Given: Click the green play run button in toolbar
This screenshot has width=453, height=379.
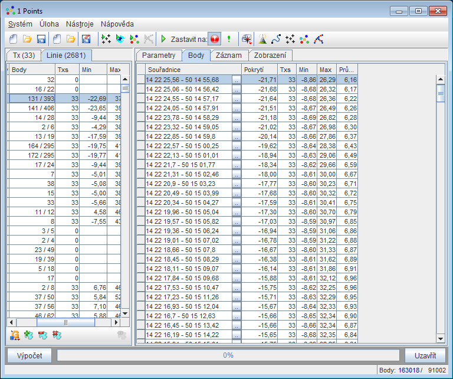Looking at the screenshot, I should pos(163,39).
